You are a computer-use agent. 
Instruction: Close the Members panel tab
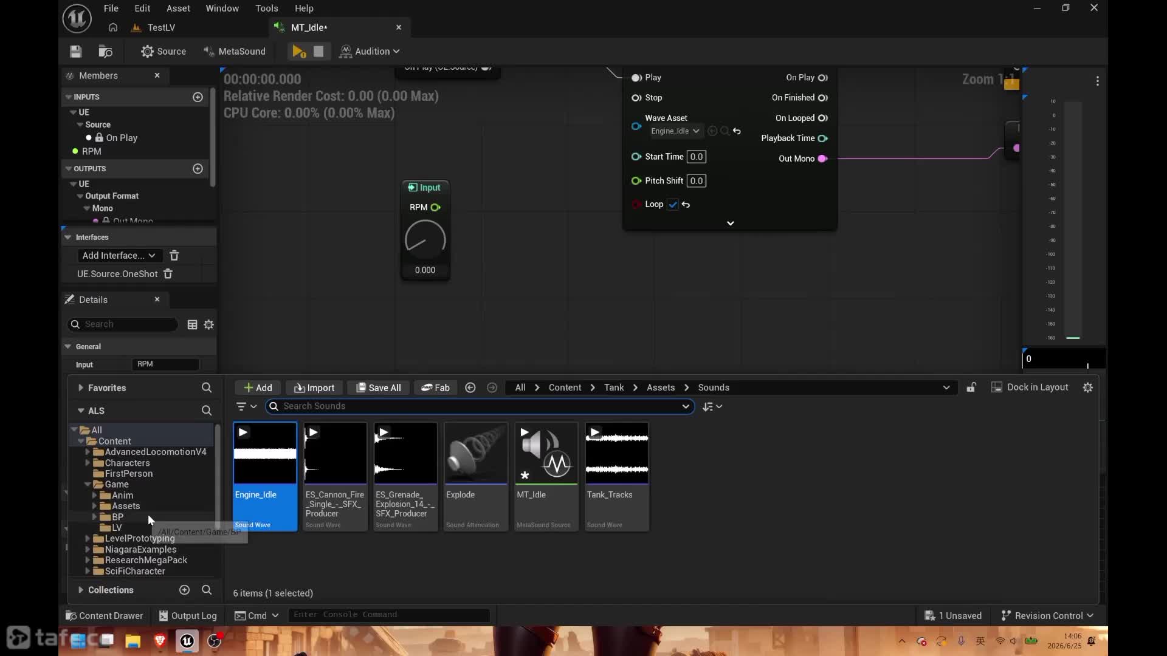(157, 75)
